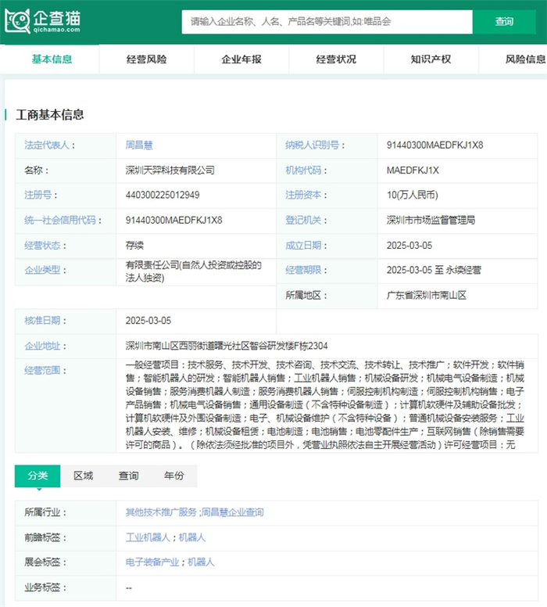The width and height of the screenshot is (547, 607).
Task: Click the 企查猫 logo icon
Action: click(17, 22)
